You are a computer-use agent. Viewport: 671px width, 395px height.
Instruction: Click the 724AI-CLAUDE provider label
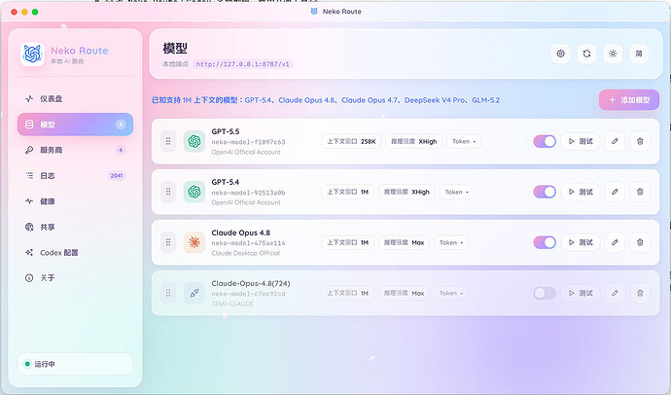coord(232,304)
